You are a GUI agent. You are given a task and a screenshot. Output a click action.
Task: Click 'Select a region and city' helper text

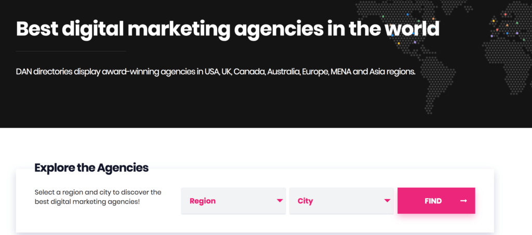coord(98,197)
